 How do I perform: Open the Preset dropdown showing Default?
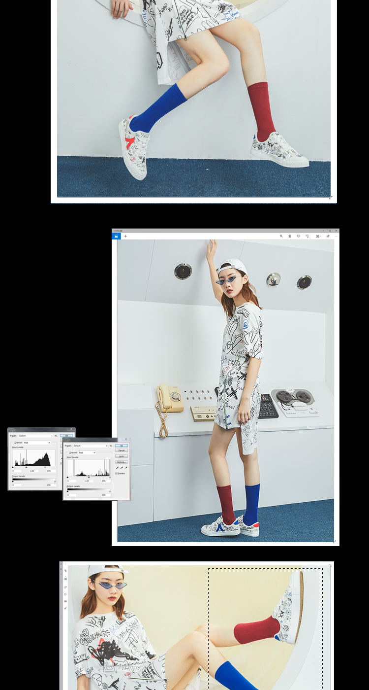[90, 446]
